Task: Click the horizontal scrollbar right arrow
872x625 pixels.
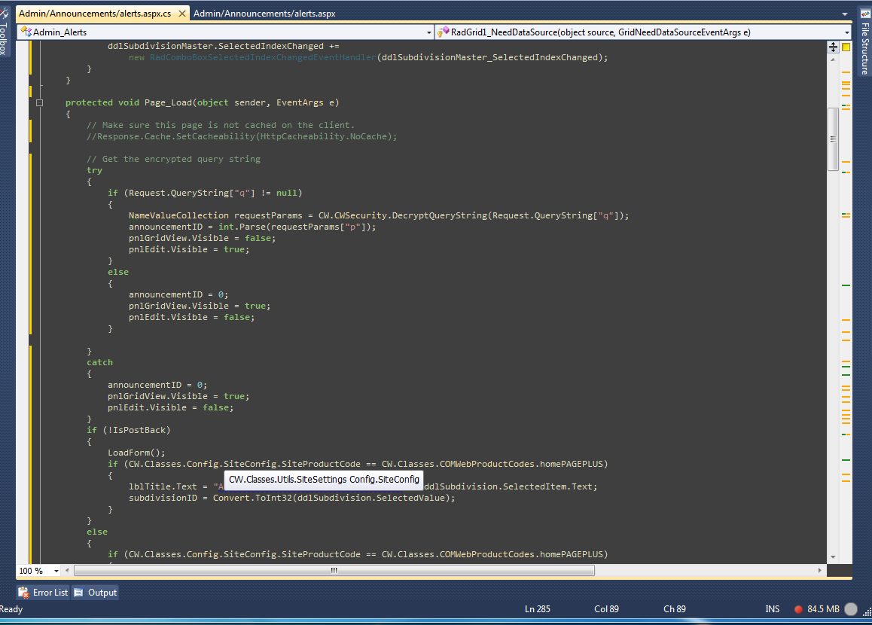Action: 820,571
